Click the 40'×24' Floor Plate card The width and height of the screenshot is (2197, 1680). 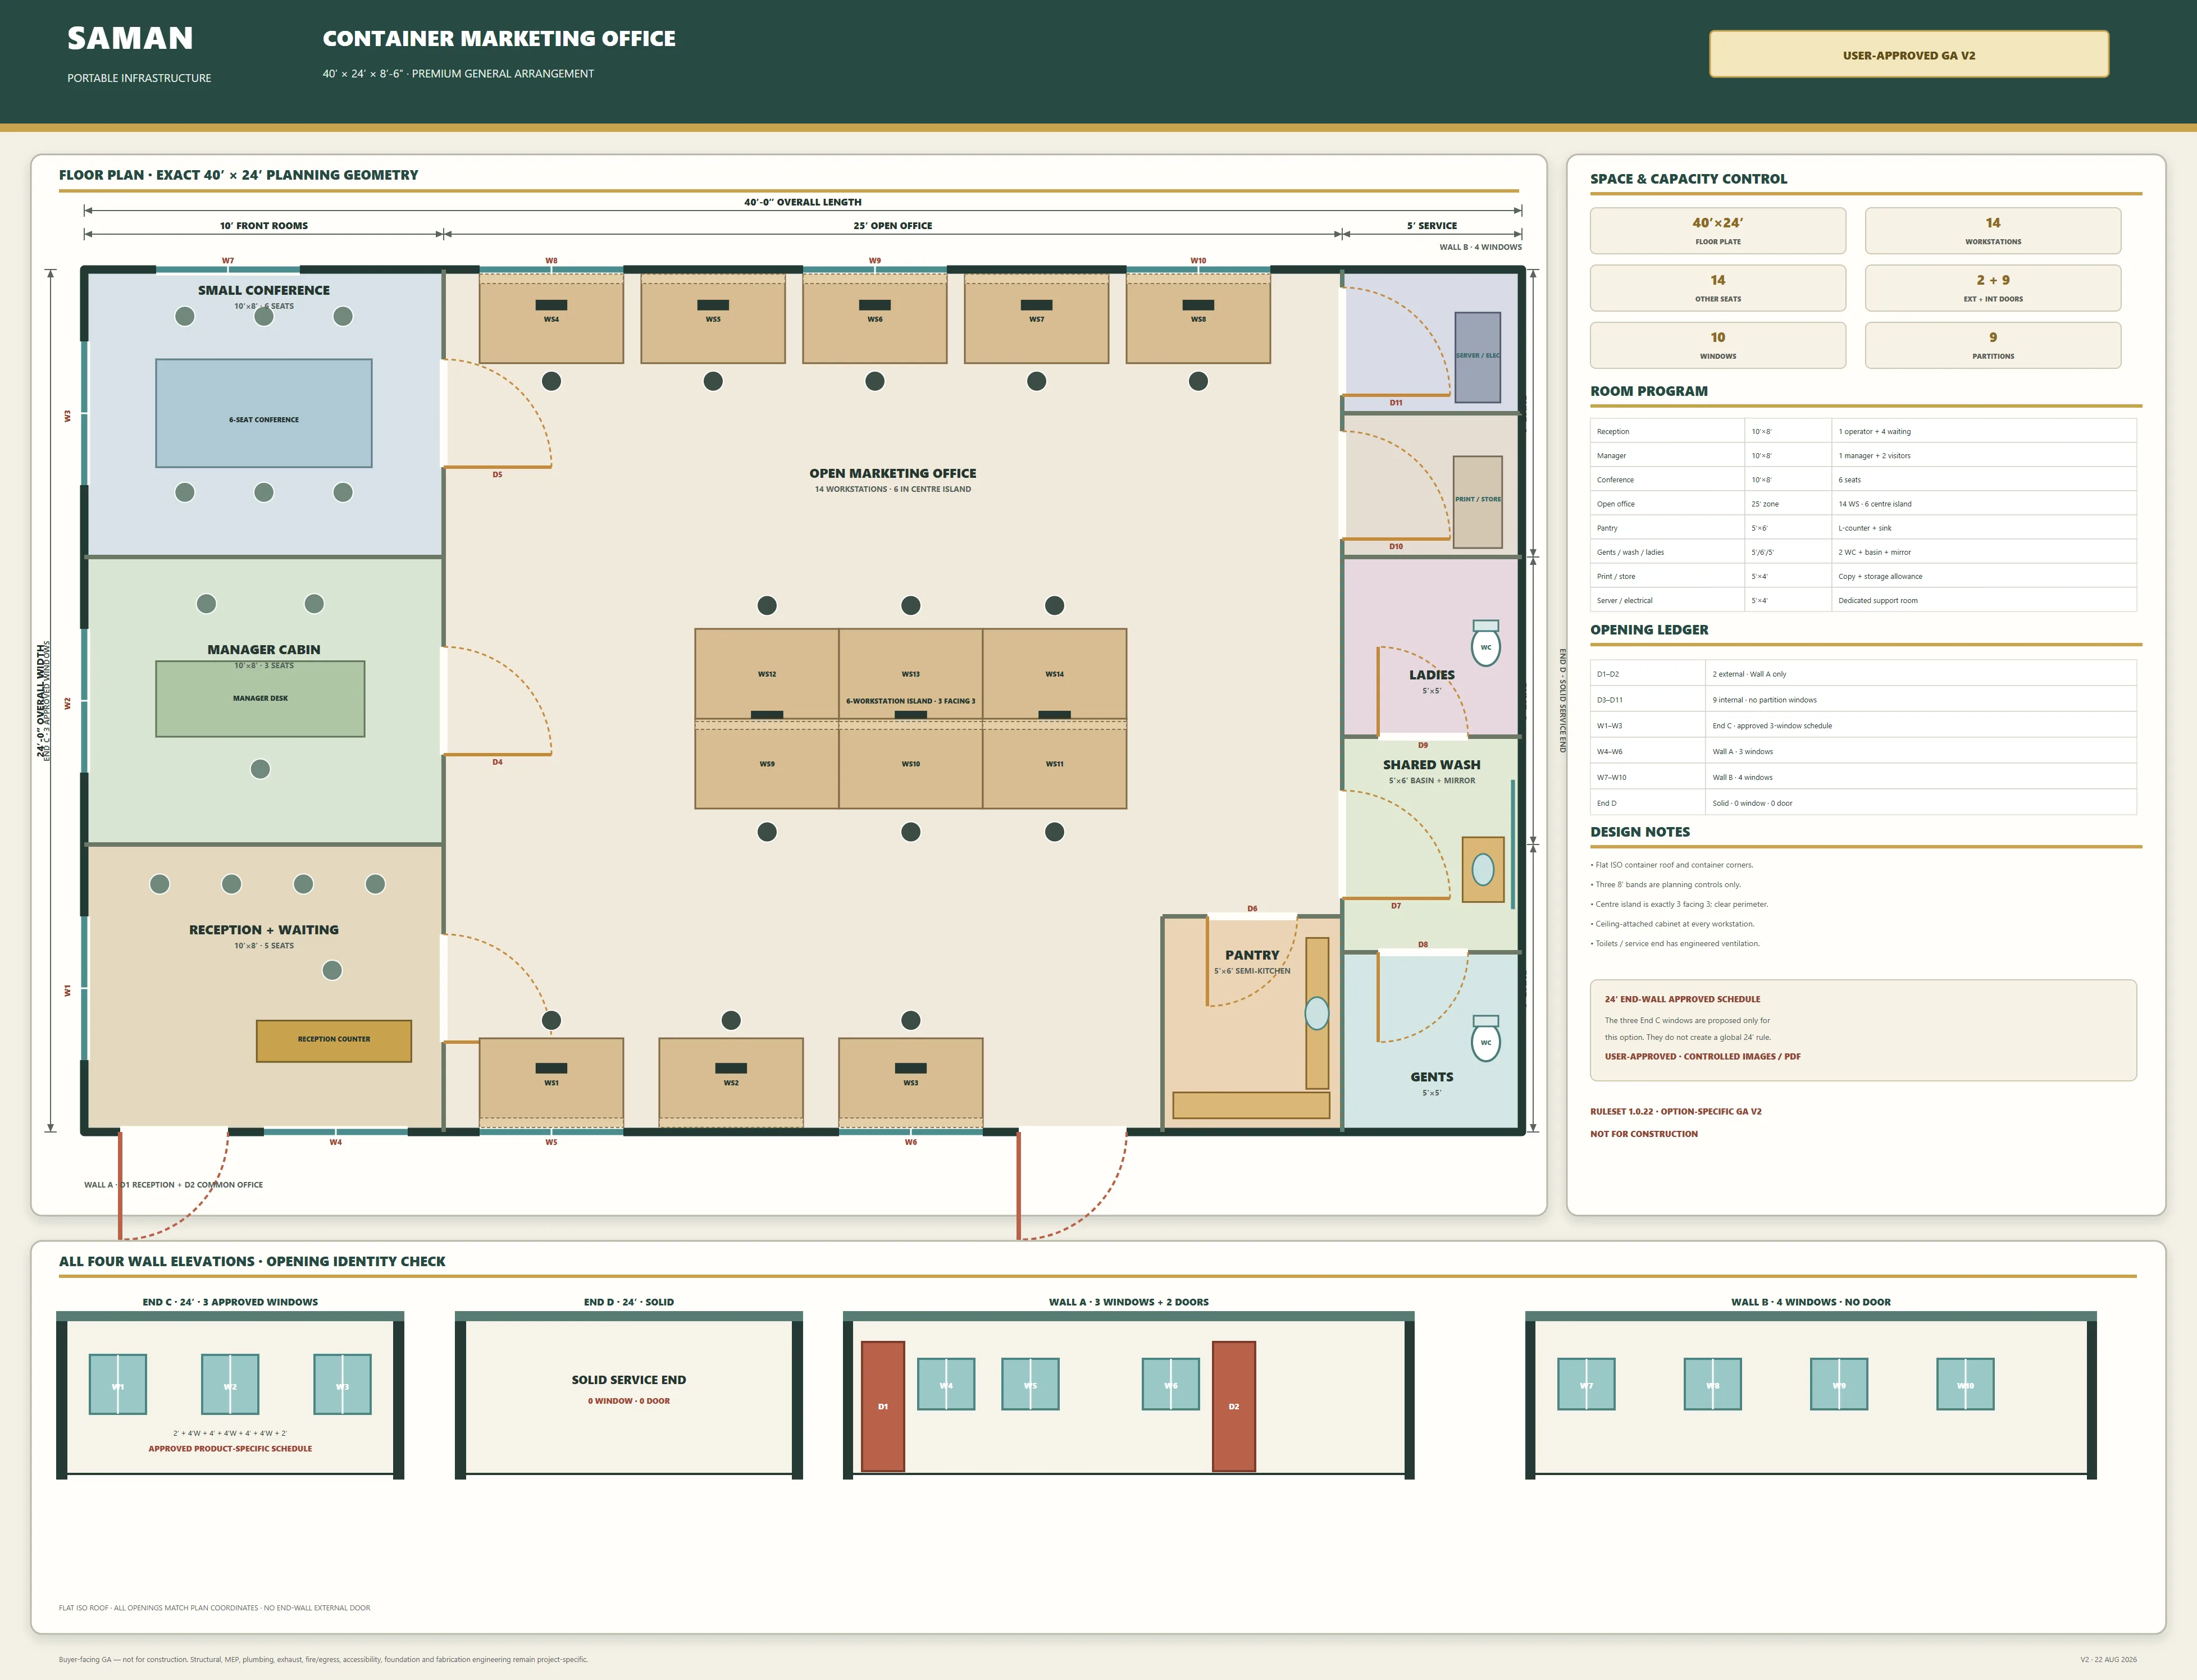coord(1717,231)
